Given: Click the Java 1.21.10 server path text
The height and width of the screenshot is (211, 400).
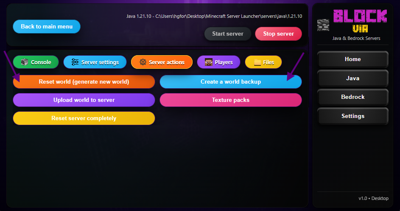Looking at the screenshot, I should pyautogui.click(x=214, y=16).
